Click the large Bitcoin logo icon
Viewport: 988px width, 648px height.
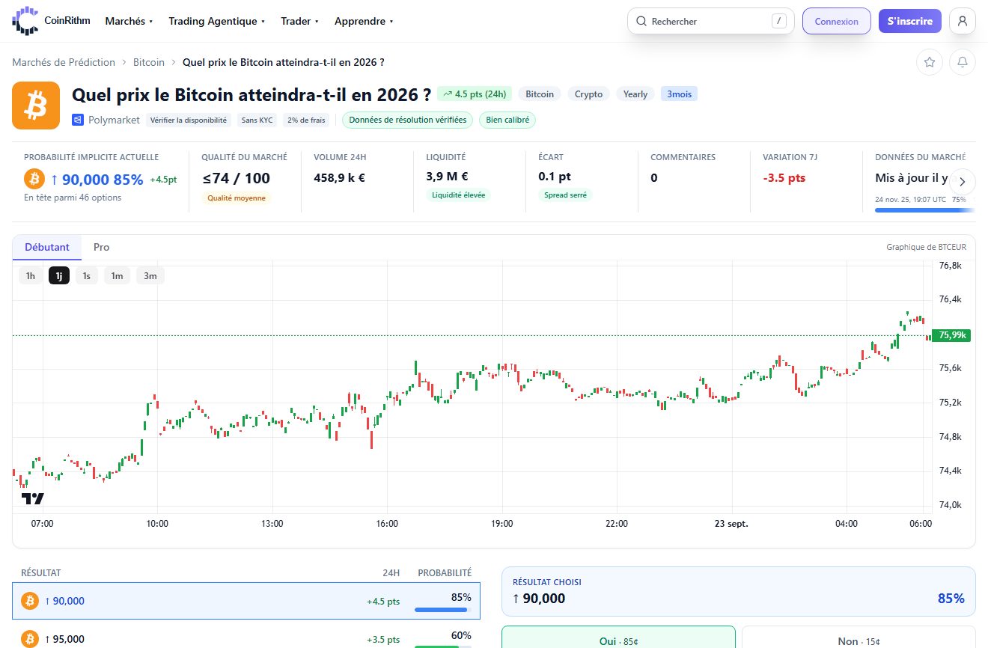[36, 106]
